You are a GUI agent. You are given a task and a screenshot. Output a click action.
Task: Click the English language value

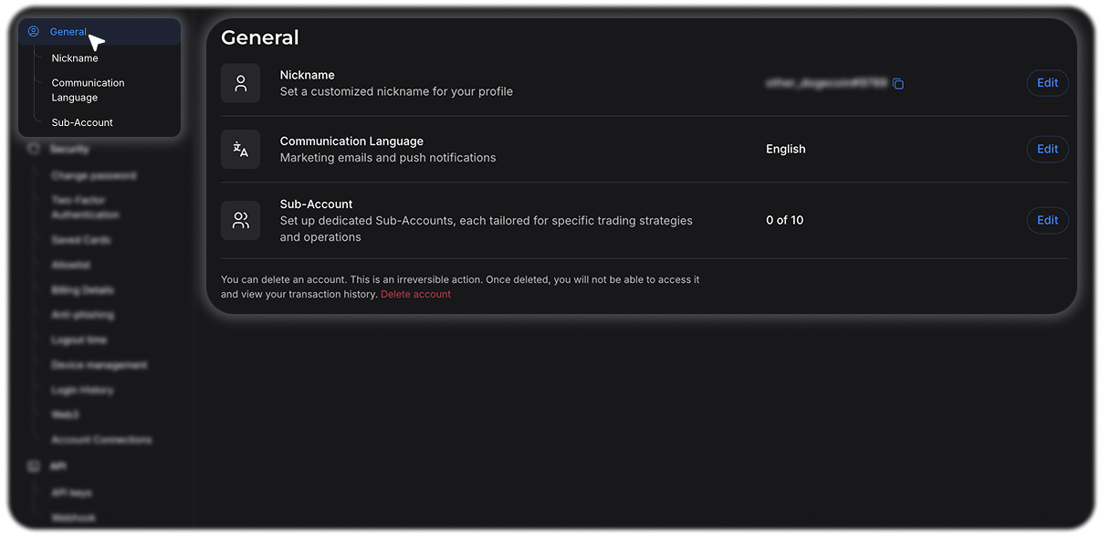tap(785, 150)
